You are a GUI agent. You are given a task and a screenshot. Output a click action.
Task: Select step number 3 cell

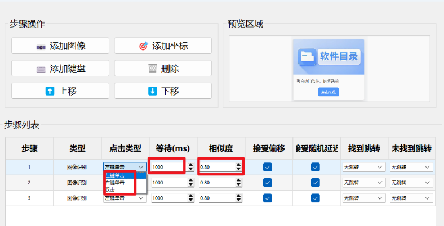click(29, 198)
